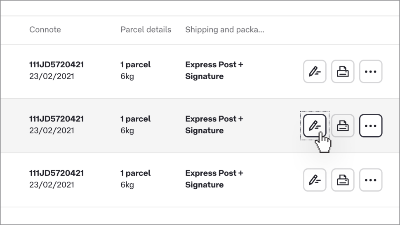This screenshot has width=400, height=225.
Task: Select connote 111JD5720421 in the first row
Action: (x=56, y=65)
